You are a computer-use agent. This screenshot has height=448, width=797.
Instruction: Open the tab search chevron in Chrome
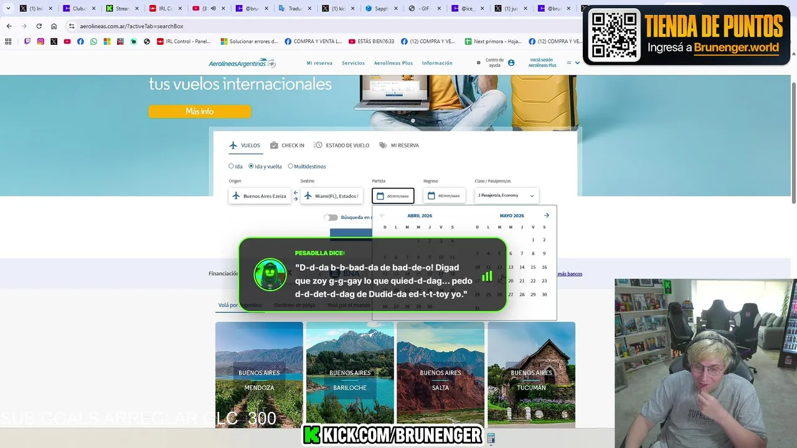click(9, 9)
